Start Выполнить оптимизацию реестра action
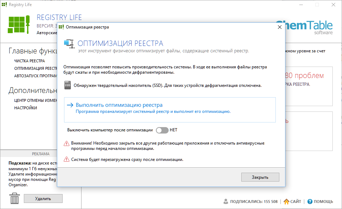The width and height of the screenshot is (342, 209). (x=170, y=110)
